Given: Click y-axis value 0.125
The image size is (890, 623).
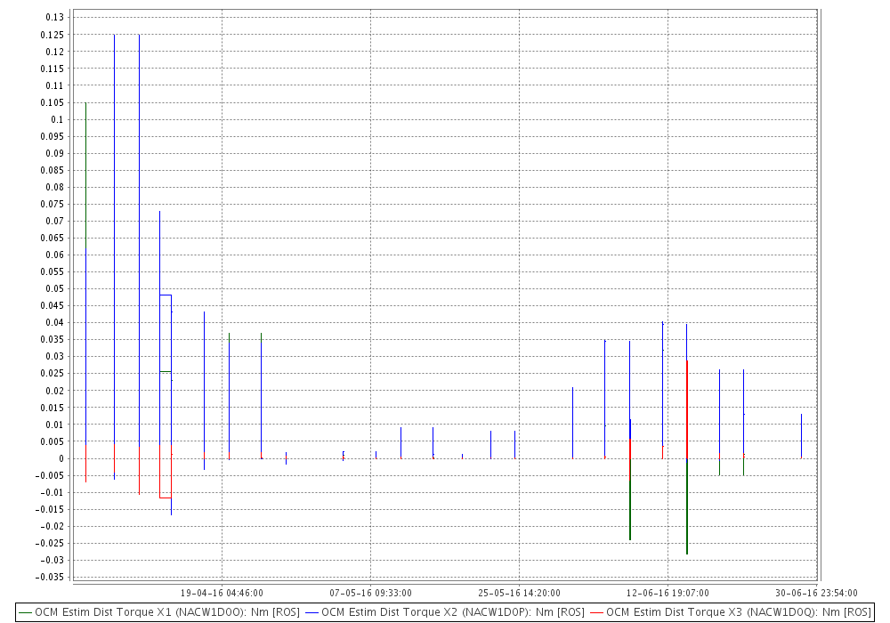Looking at the screenshot, I should [x=53, y=35].
